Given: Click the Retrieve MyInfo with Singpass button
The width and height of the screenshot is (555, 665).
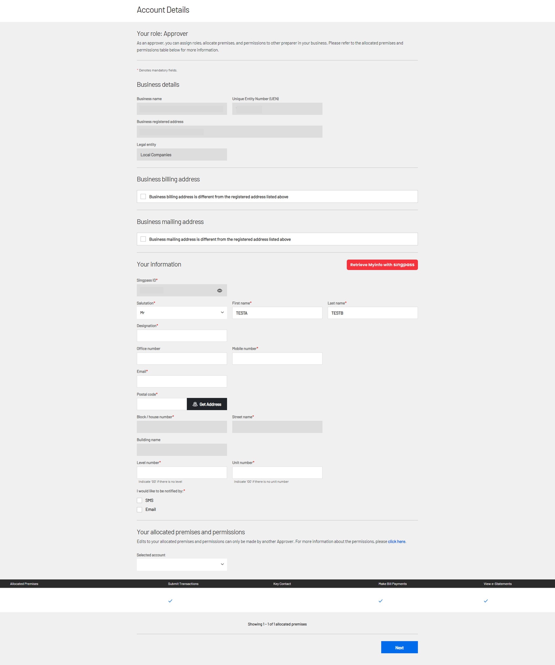Looking at the screenshot, I should pyautogui.click(x=382, y=264).
